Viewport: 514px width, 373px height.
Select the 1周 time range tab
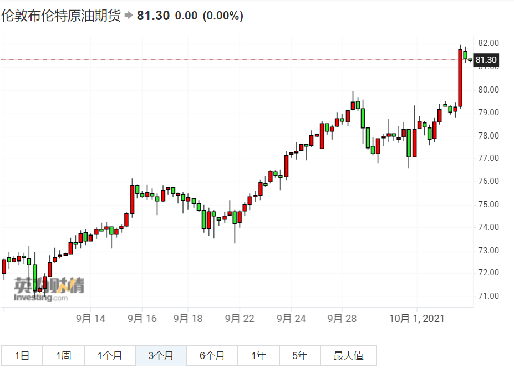(x=63, y=356)
